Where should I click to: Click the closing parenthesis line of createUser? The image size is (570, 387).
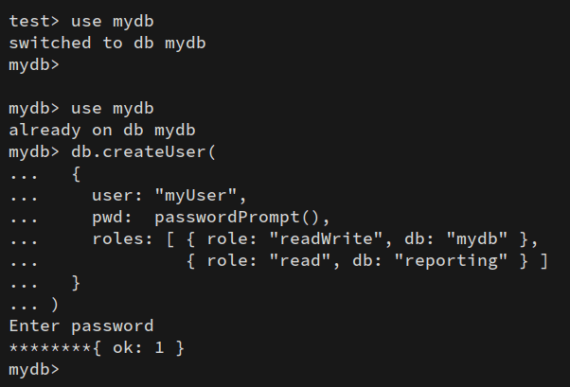coord(55,305)
